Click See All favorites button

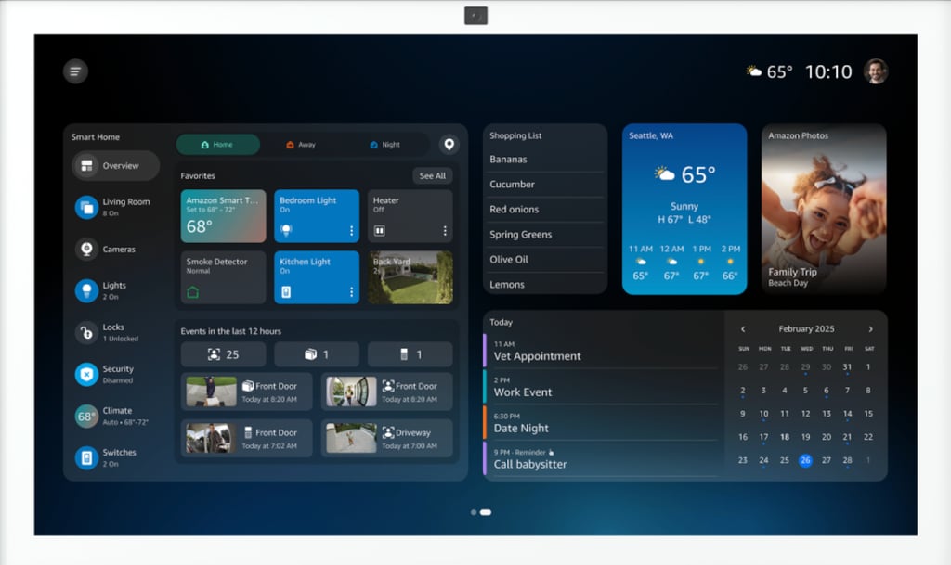pos(432,175)
